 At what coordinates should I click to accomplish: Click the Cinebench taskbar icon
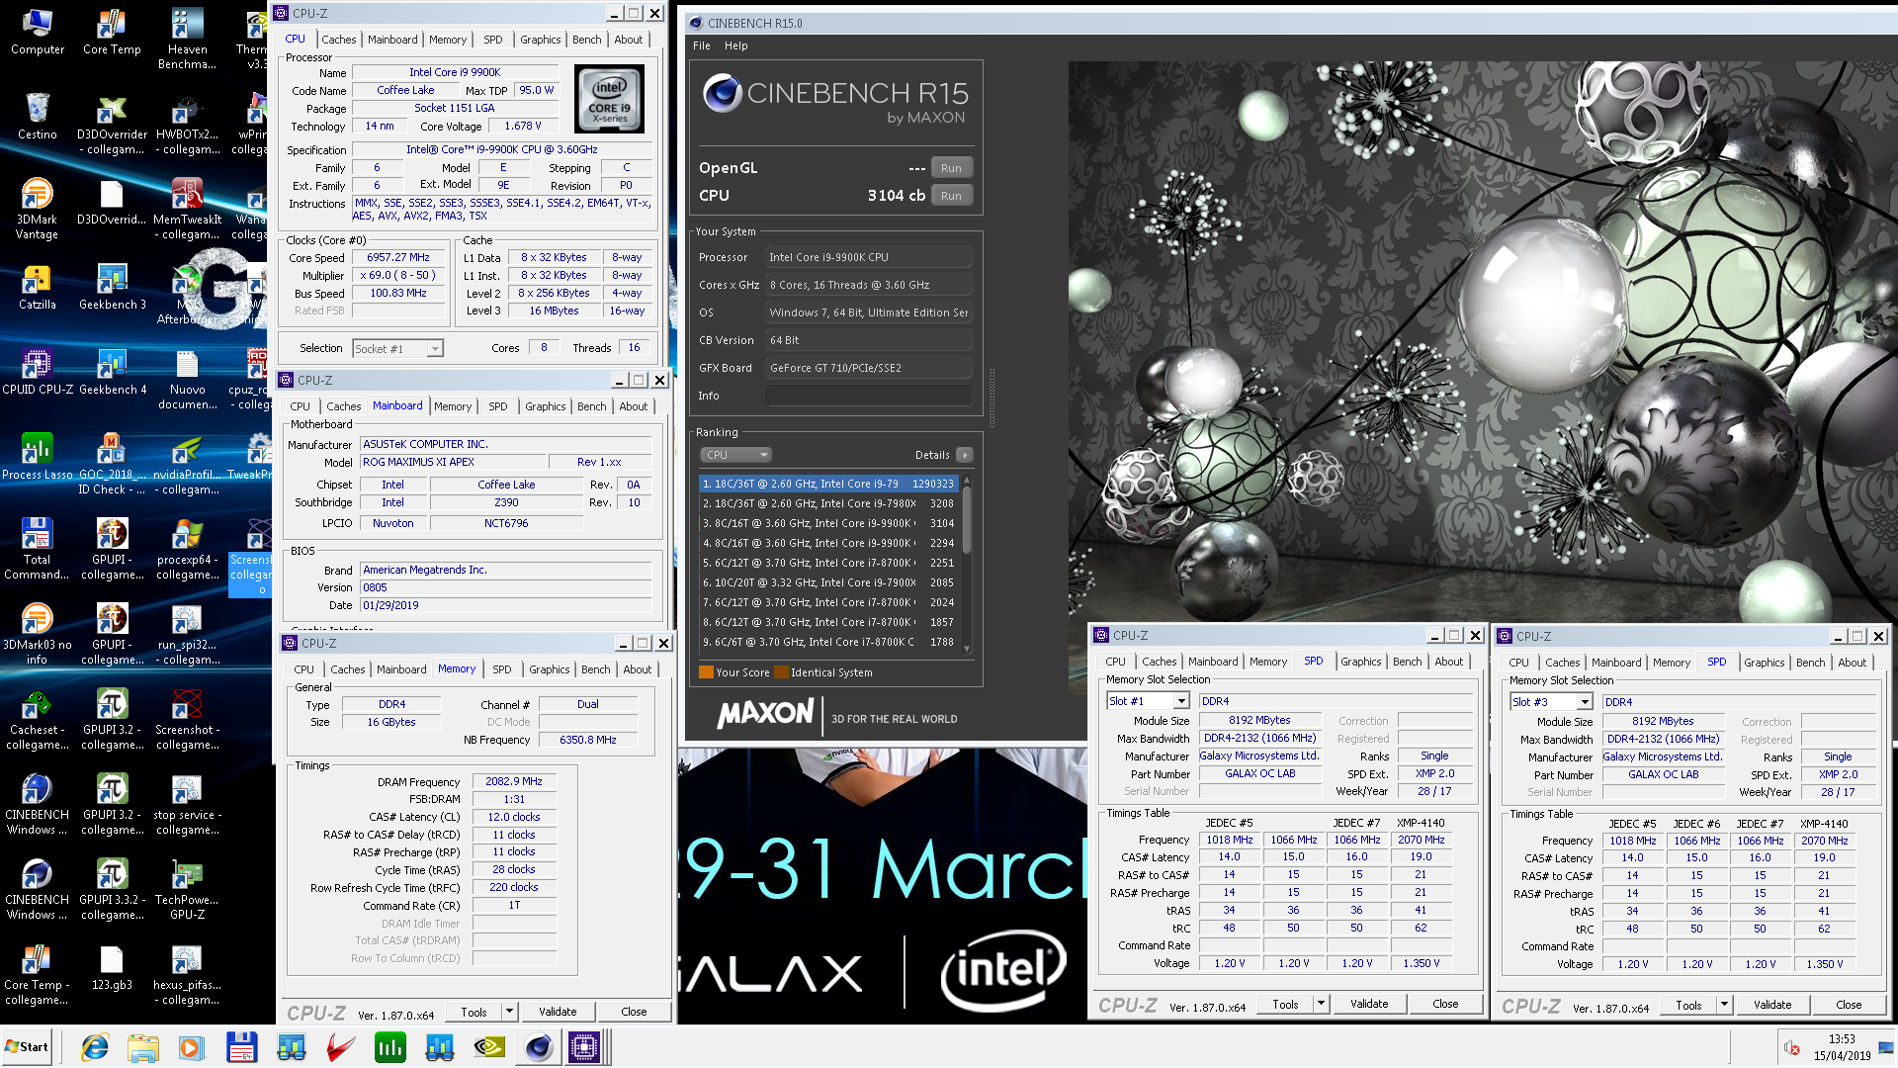[x=539, y=1047]
